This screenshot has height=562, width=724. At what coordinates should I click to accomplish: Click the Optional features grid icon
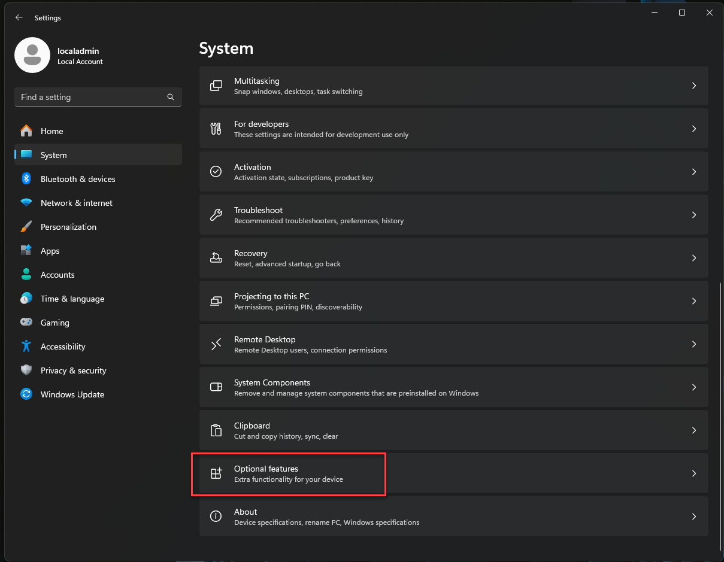pyautogui.click(x=216, y=473)
